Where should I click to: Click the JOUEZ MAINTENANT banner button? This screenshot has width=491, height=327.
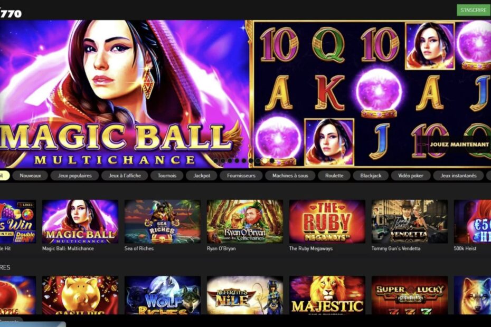click(459, 145)
